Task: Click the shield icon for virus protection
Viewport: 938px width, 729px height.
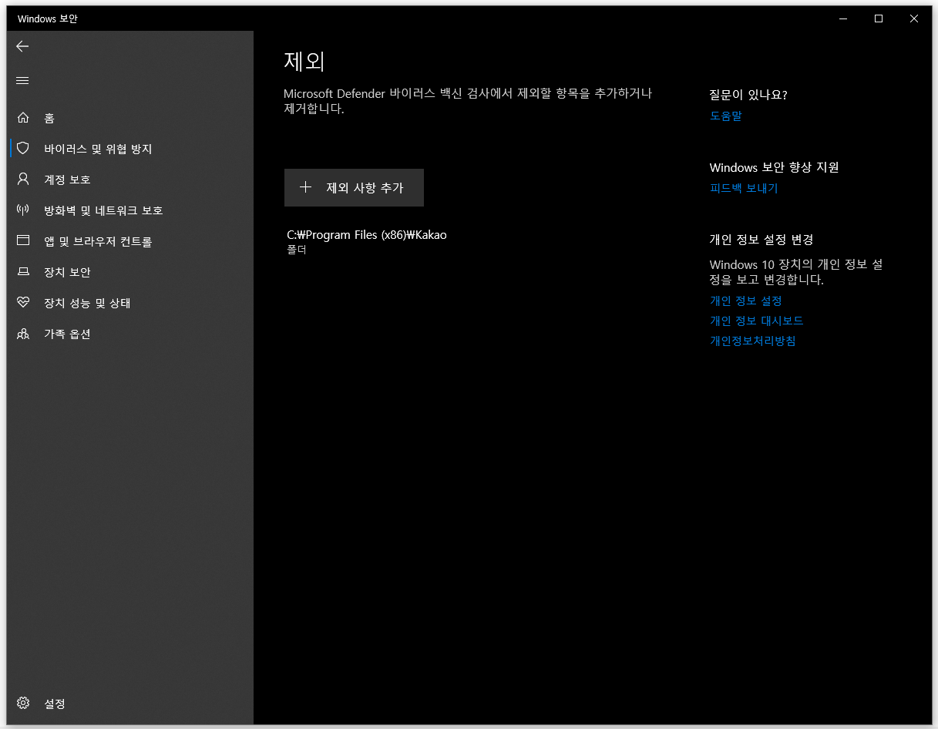Action: click(x=23, y=148)
